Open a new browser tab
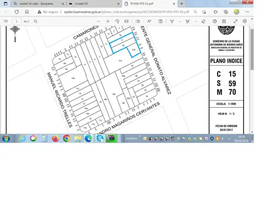This screenshot has height=199, width=265. coord(182,4)
